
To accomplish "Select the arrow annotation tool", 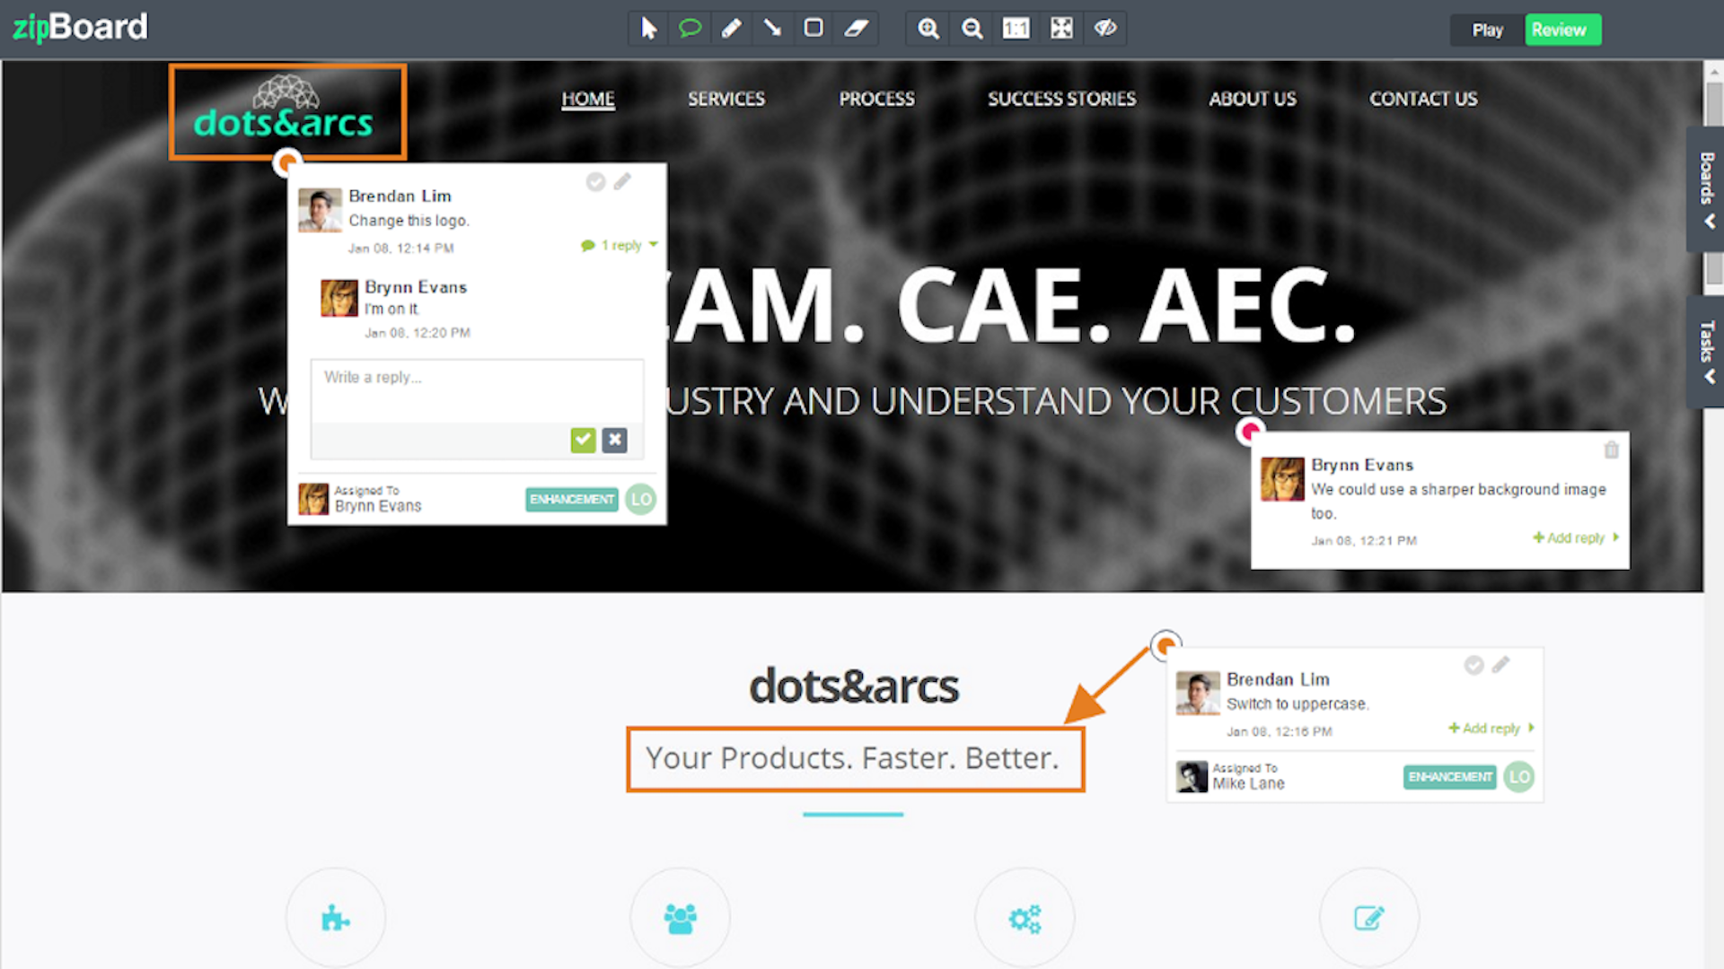I will click(x=771, y=28).
